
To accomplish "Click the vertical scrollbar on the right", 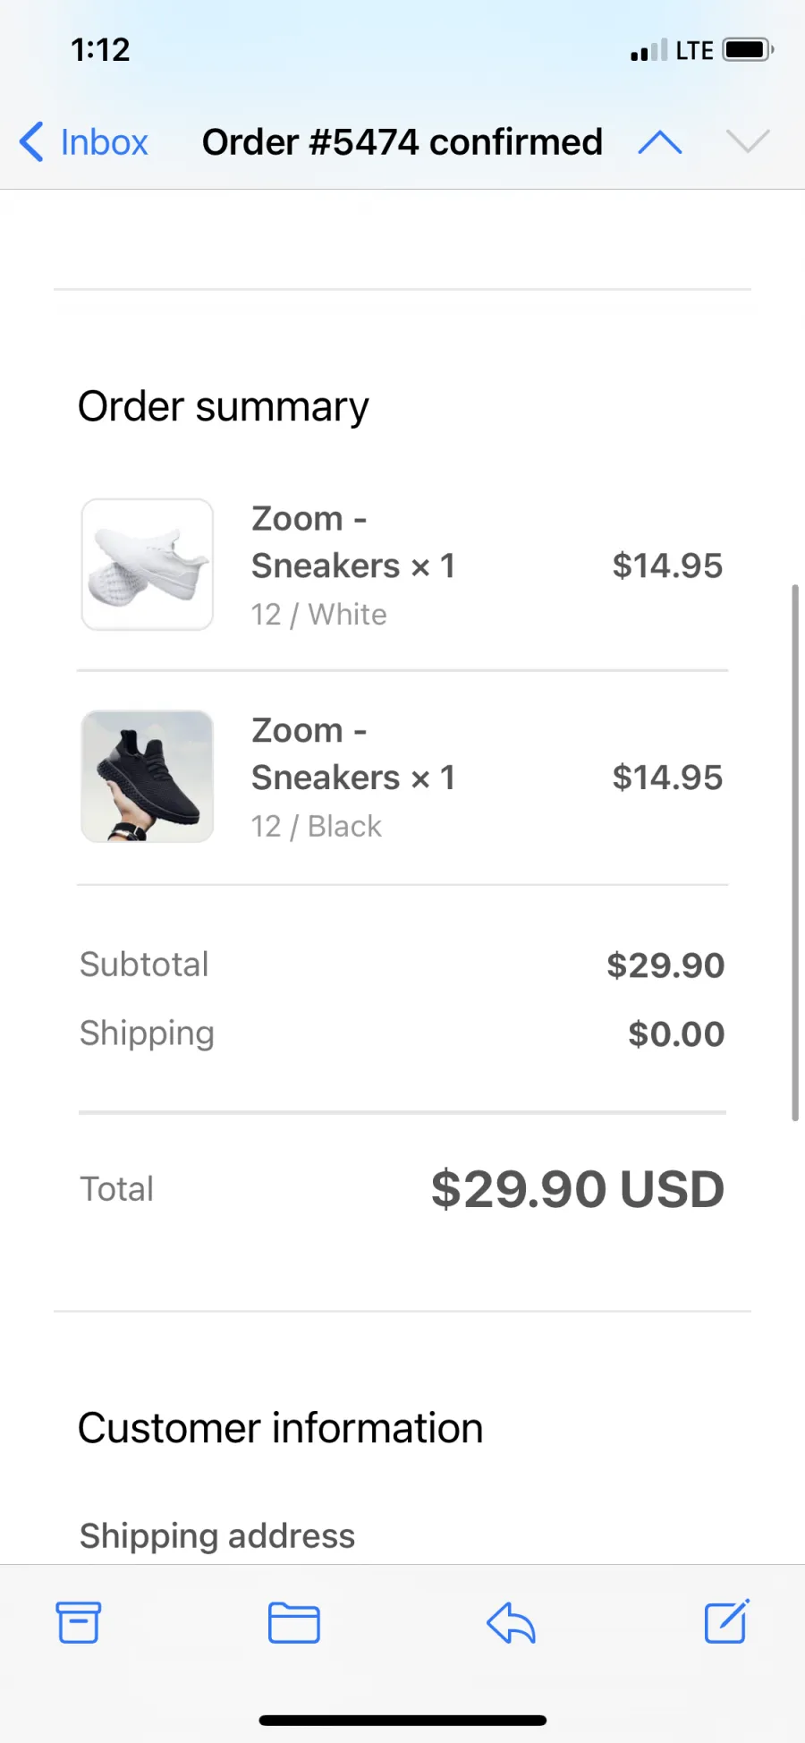I will coord(794,852).
